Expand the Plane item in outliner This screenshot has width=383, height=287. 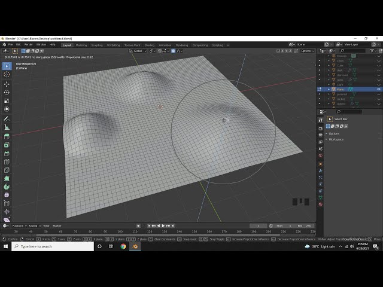329,89
